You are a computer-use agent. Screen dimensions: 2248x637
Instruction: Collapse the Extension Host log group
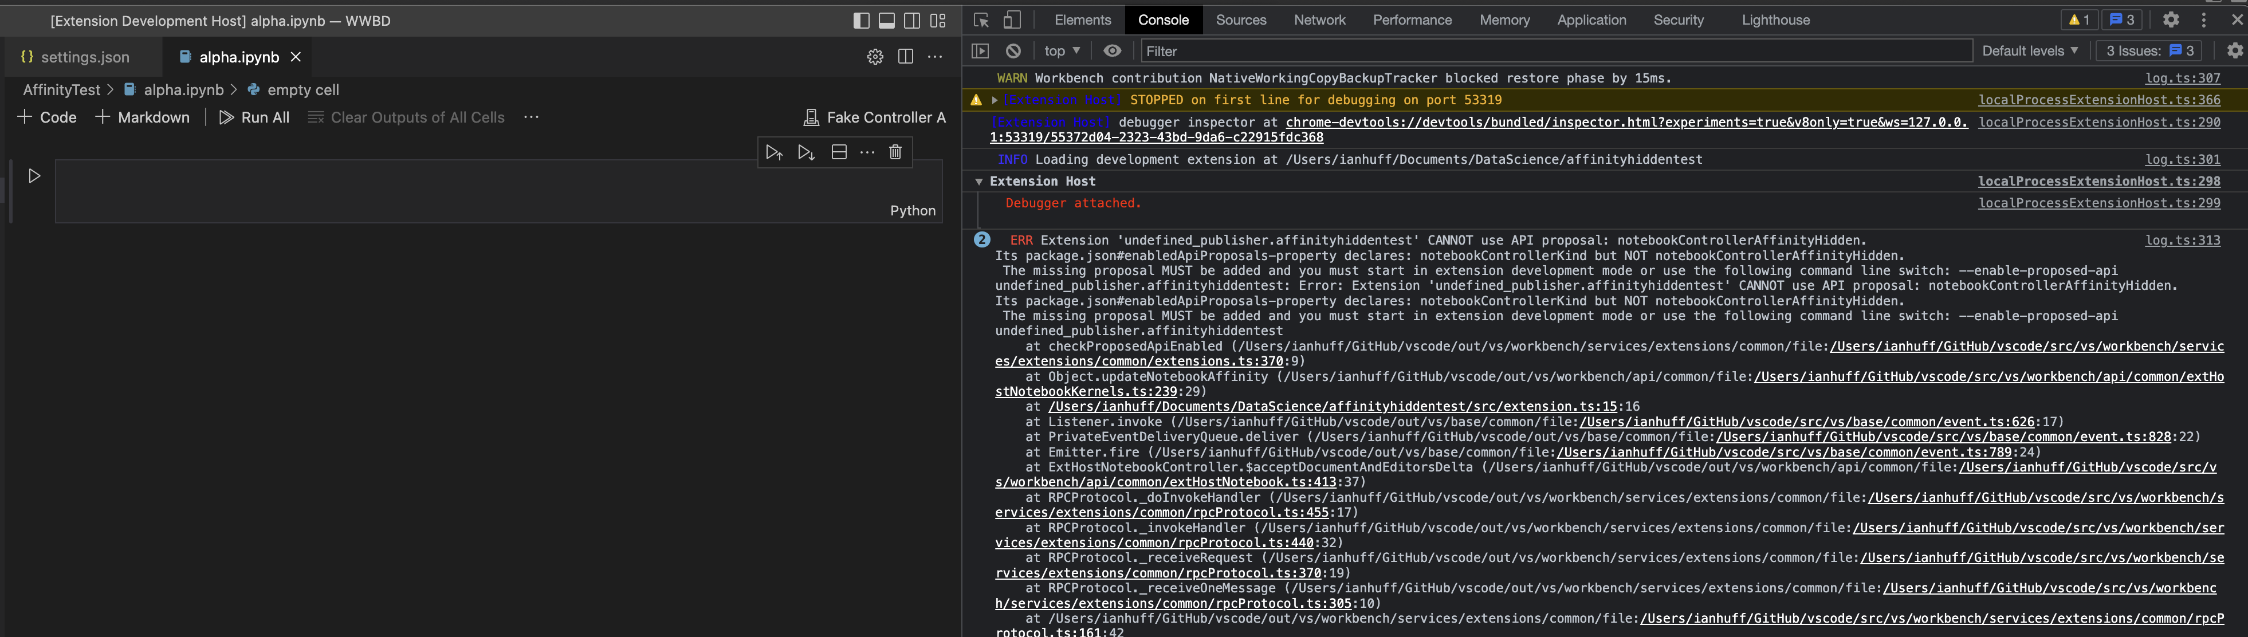pyautogui.click(x=979, y=182)
